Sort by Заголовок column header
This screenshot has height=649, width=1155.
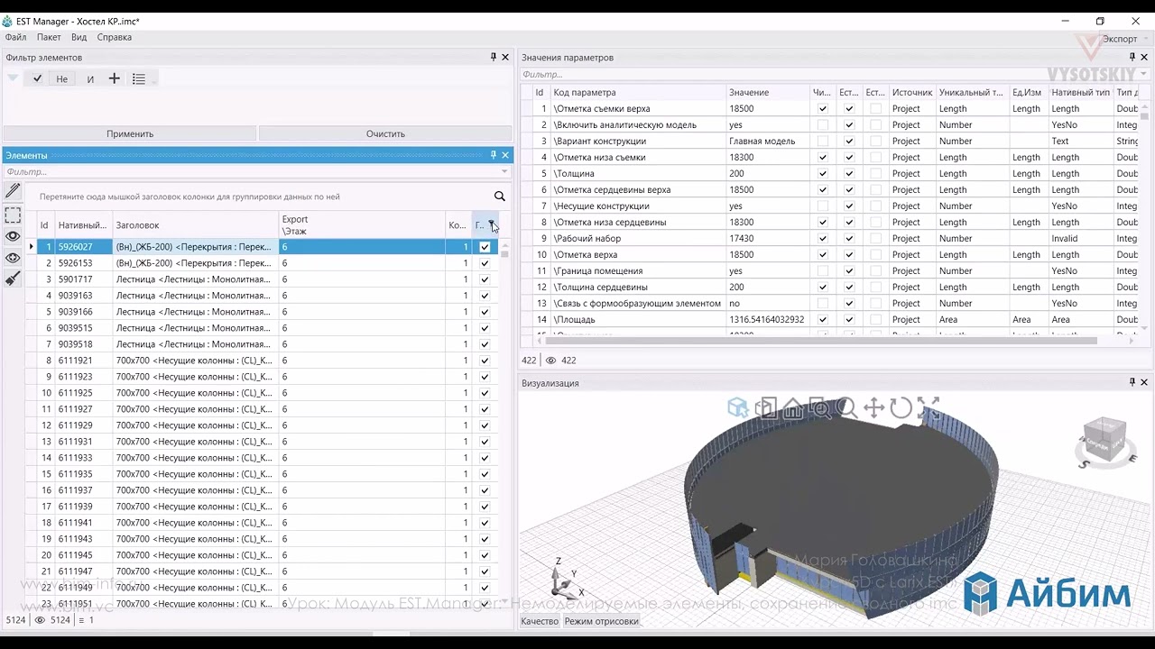(196, 224)
